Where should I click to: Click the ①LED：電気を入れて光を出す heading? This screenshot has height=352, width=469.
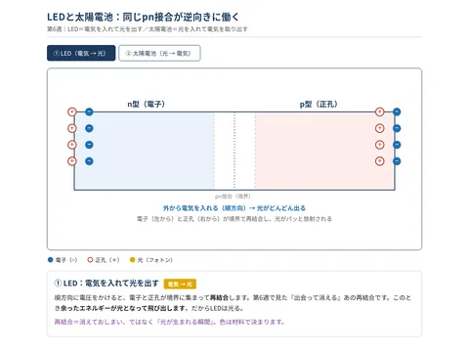click(107, 284)
